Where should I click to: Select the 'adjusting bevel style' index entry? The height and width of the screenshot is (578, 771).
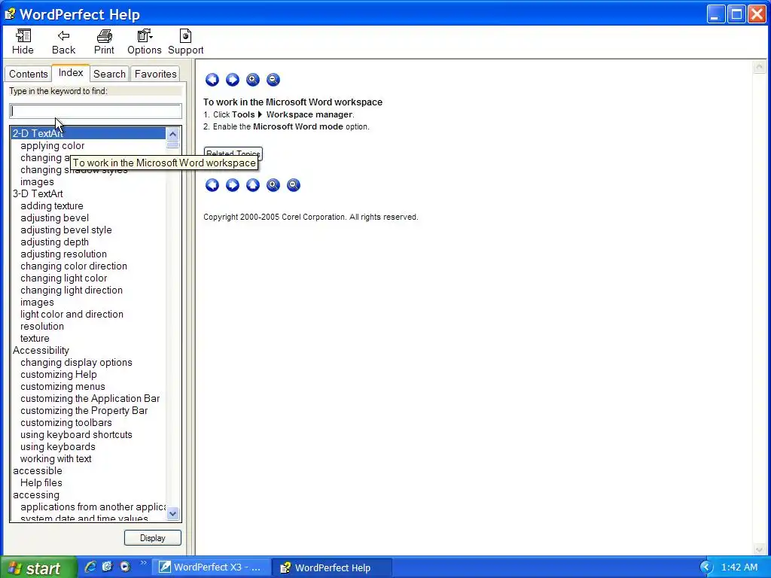pyautogui.click(x=66, y=230)
